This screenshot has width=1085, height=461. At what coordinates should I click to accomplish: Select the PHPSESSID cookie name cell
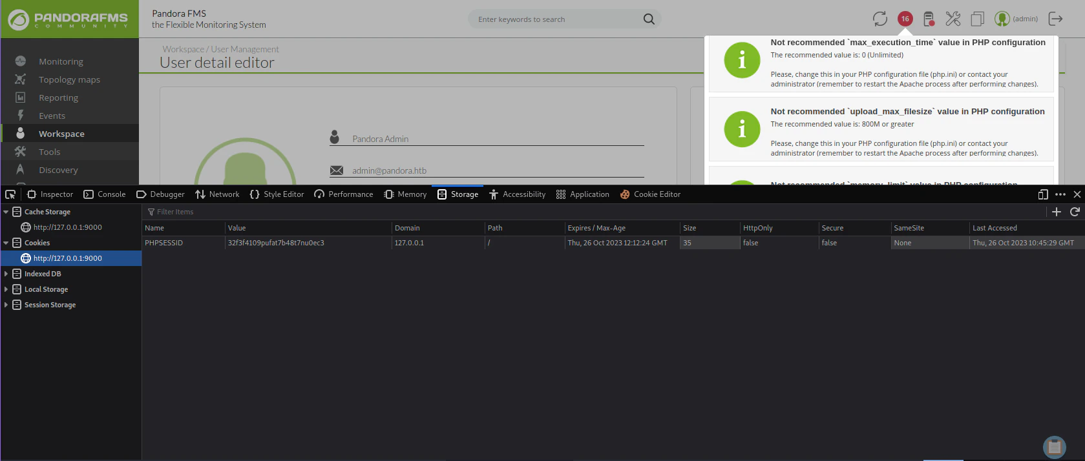click(183, 243)
